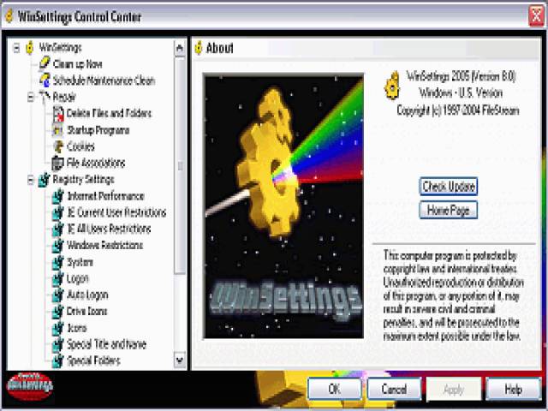Image resolution: width=548 pixels, height=411 pixels.
Task: Open Help from the bottom bar
Action: pos(513,389)
